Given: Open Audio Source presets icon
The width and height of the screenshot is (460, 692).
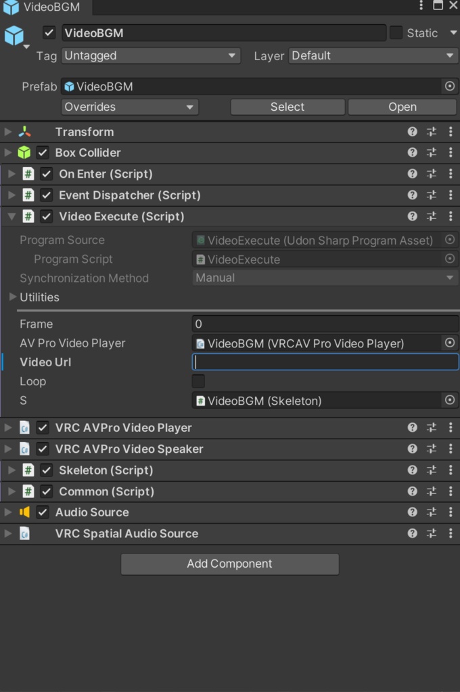Looking at the screenshot, I should [432, 512].
